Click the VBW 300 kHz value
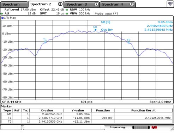Viewport: 174px width, 135px height. pyautogui.click(x=85, y=13)
